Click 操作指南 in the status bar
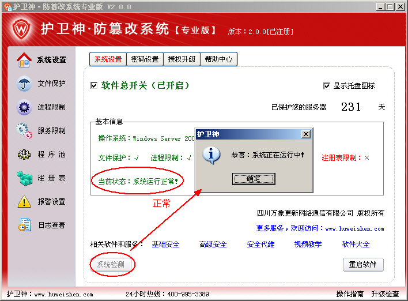Viewport: 408px width, 301px height. [350, 294]
